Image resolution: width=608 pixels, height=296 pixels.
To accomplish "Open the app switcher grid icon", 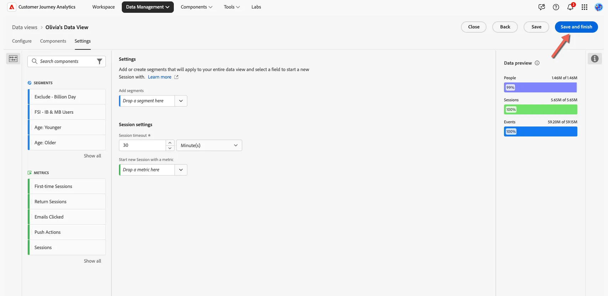I will click(x=584, y=7).
